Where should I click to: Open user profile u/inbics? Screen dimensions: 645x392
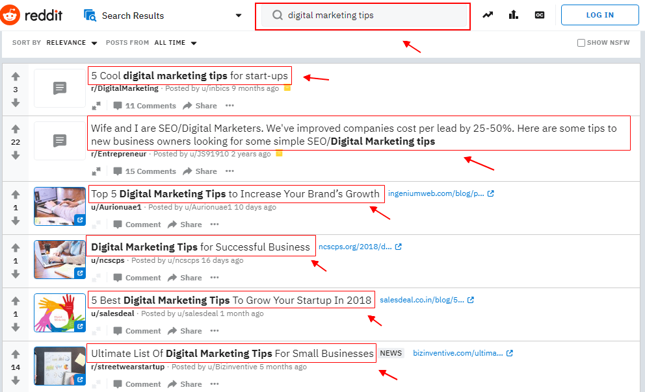click(216, 88)
